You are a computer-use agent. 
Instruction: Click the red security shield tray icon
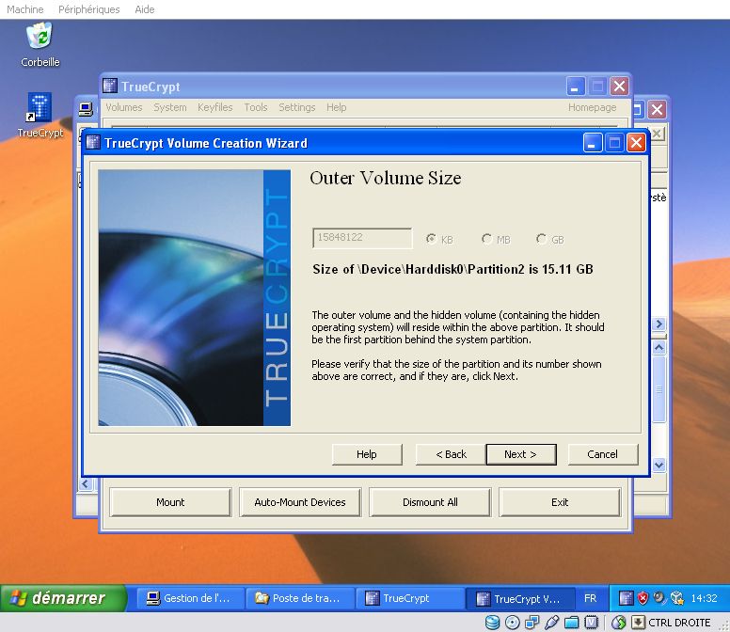[643, 597]
